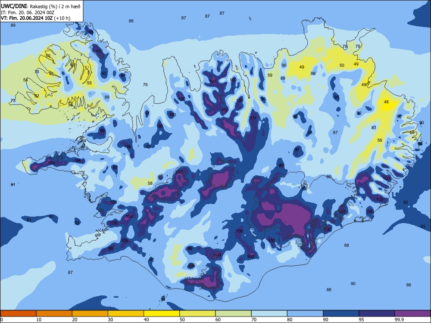Click the dark orange 0–10 legend swatch
The width and height of the screenshot is (431, 323).
pyautogui.click(x=18, y=314)
